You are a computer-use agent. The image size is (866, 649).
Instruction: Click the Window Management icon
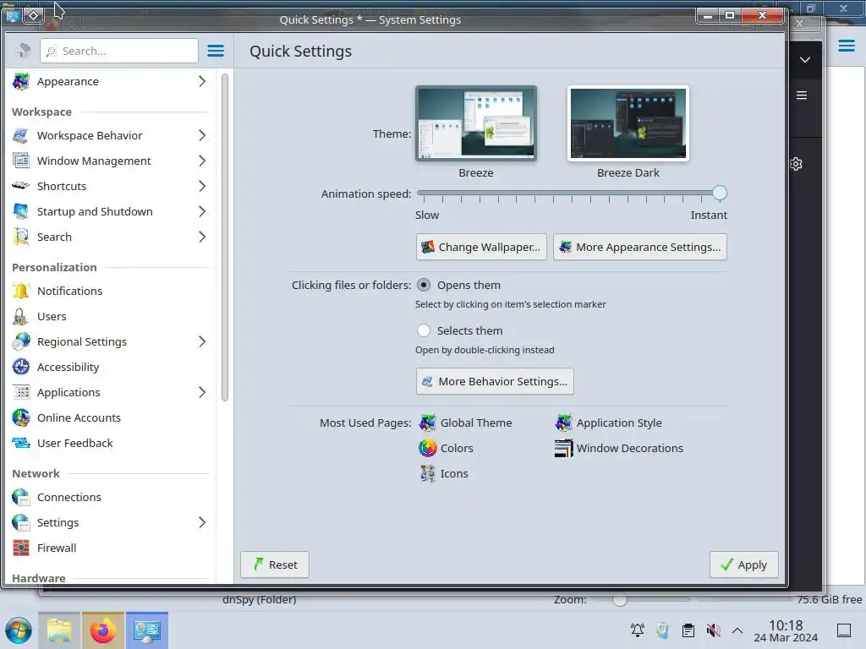coord(21,161)
